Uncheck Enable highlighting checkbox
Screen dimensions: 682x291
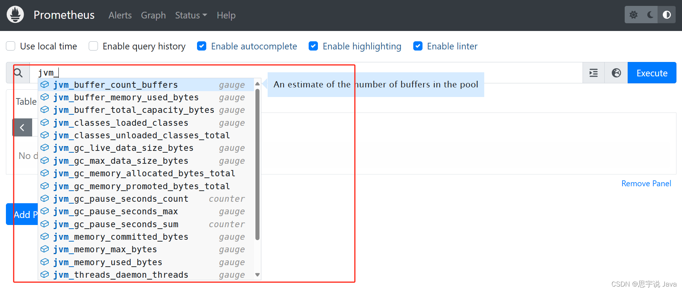click(313, 46)
